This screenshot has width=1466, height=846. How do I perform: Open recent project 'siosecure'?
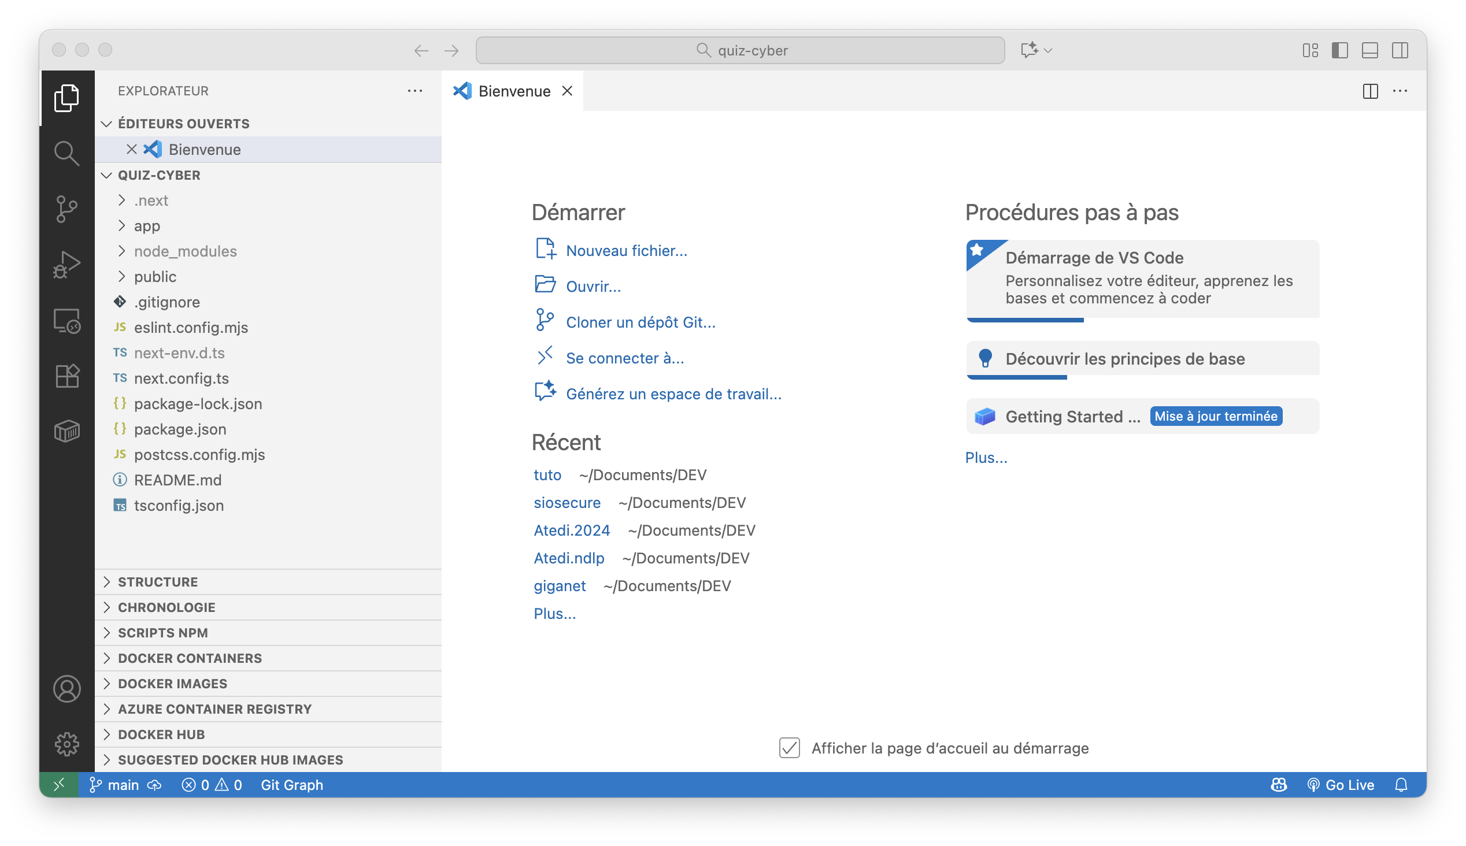(x=567, y=503)
